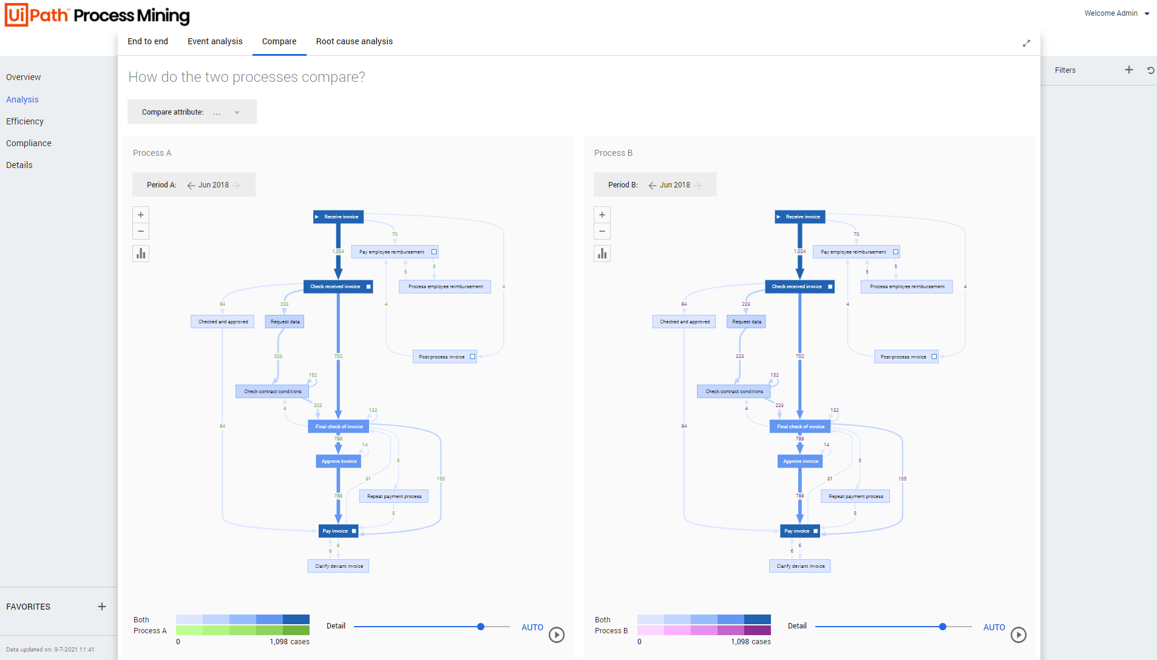Toggle the Pay invoice checkbox in Process B
The image size is (1157, 660).
(x=816, y=531)
